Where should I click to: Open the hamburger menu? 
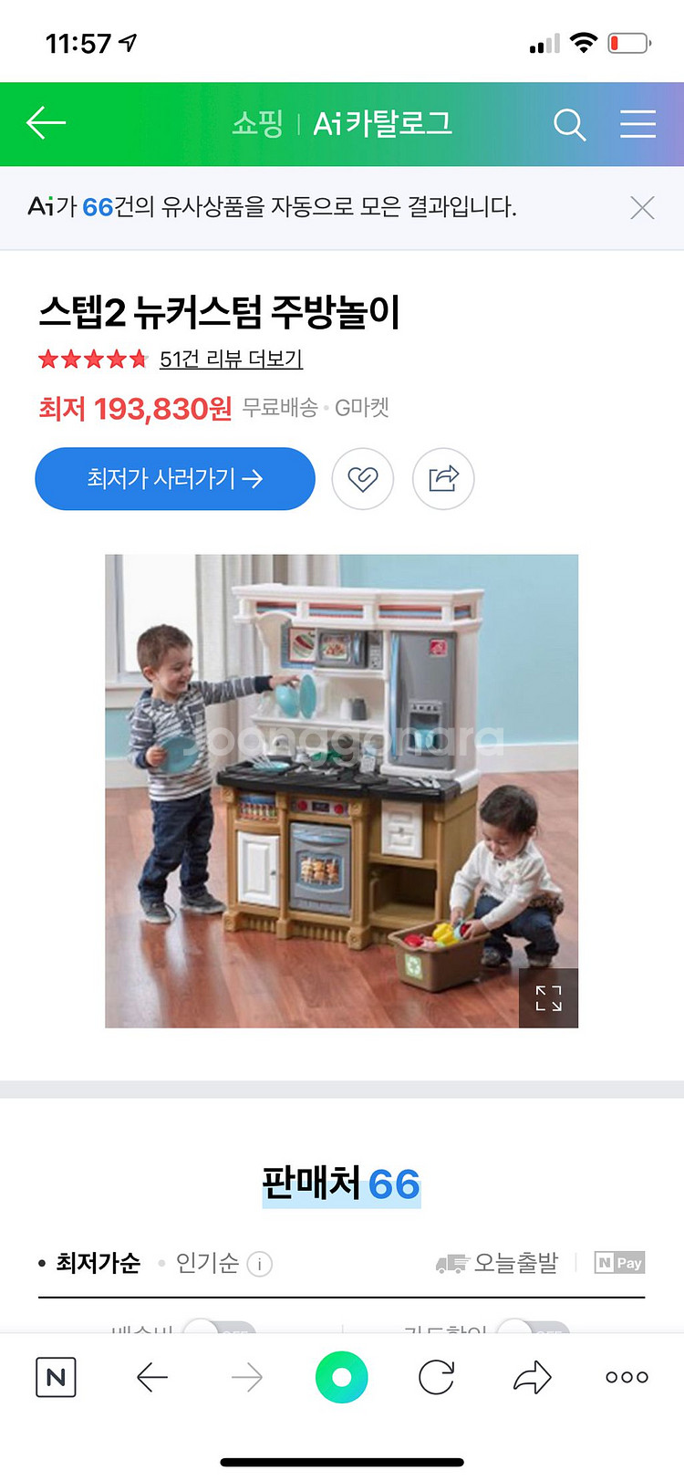(x=637, y=124)
